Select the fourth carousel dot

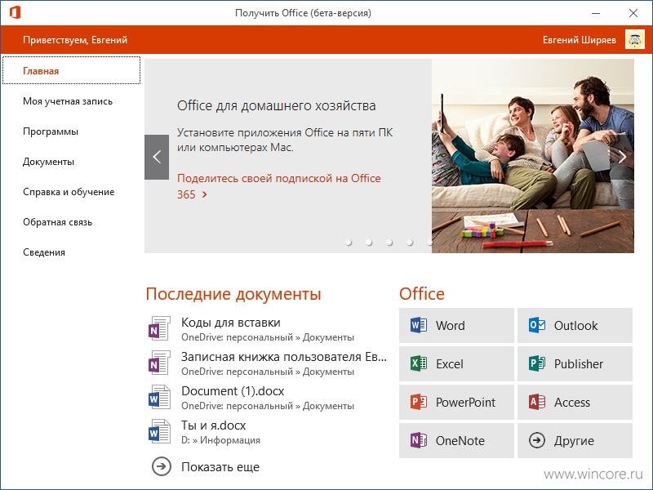click(x=410, y=243)
